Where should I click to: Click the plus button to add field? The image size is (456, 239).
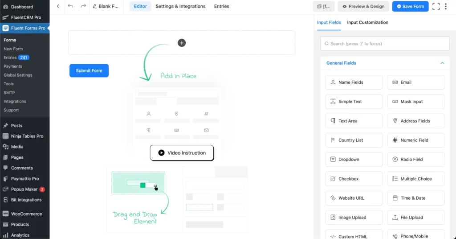coord(182,43)
